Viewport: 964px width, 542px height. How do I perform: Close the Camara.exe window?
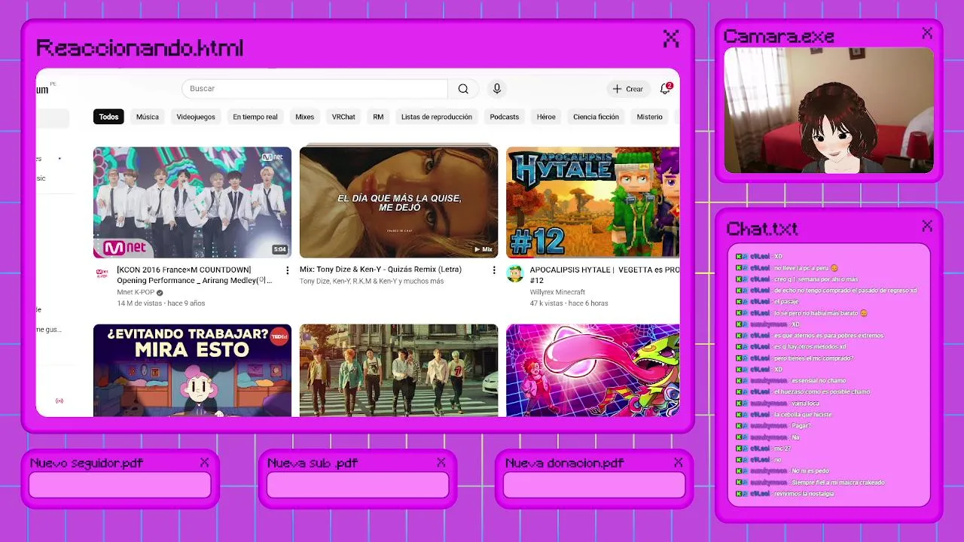(927, 33)
